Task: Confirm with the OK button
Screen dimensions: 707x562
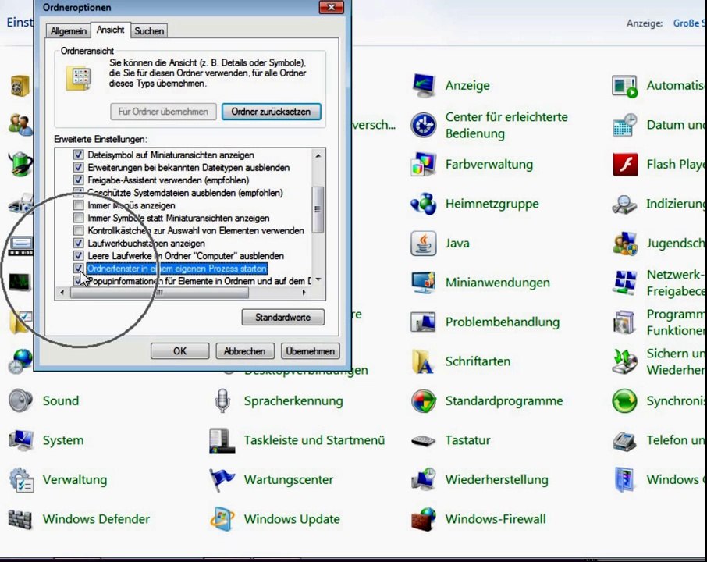Action: pos(180,351)
